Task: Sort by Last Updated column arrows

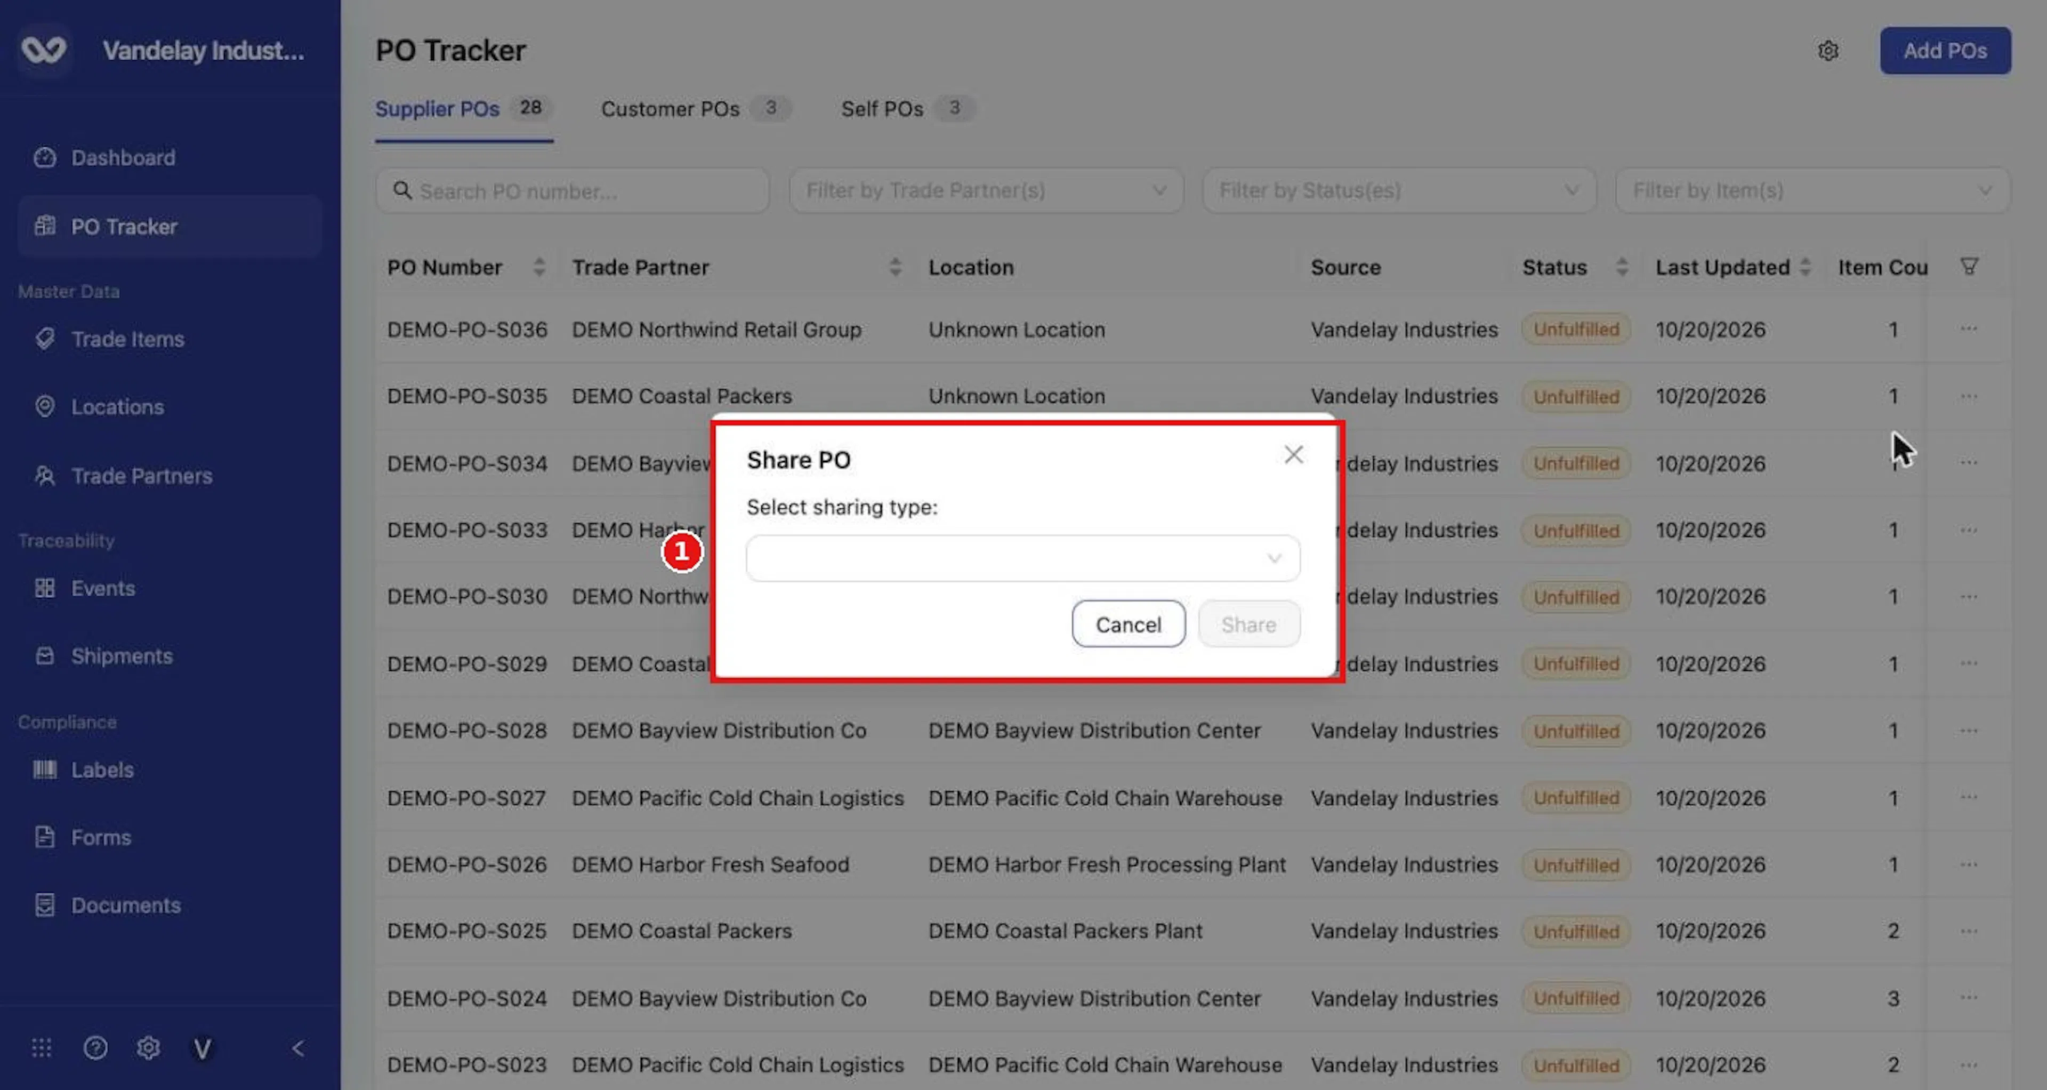Action: tap(1804, 267)
